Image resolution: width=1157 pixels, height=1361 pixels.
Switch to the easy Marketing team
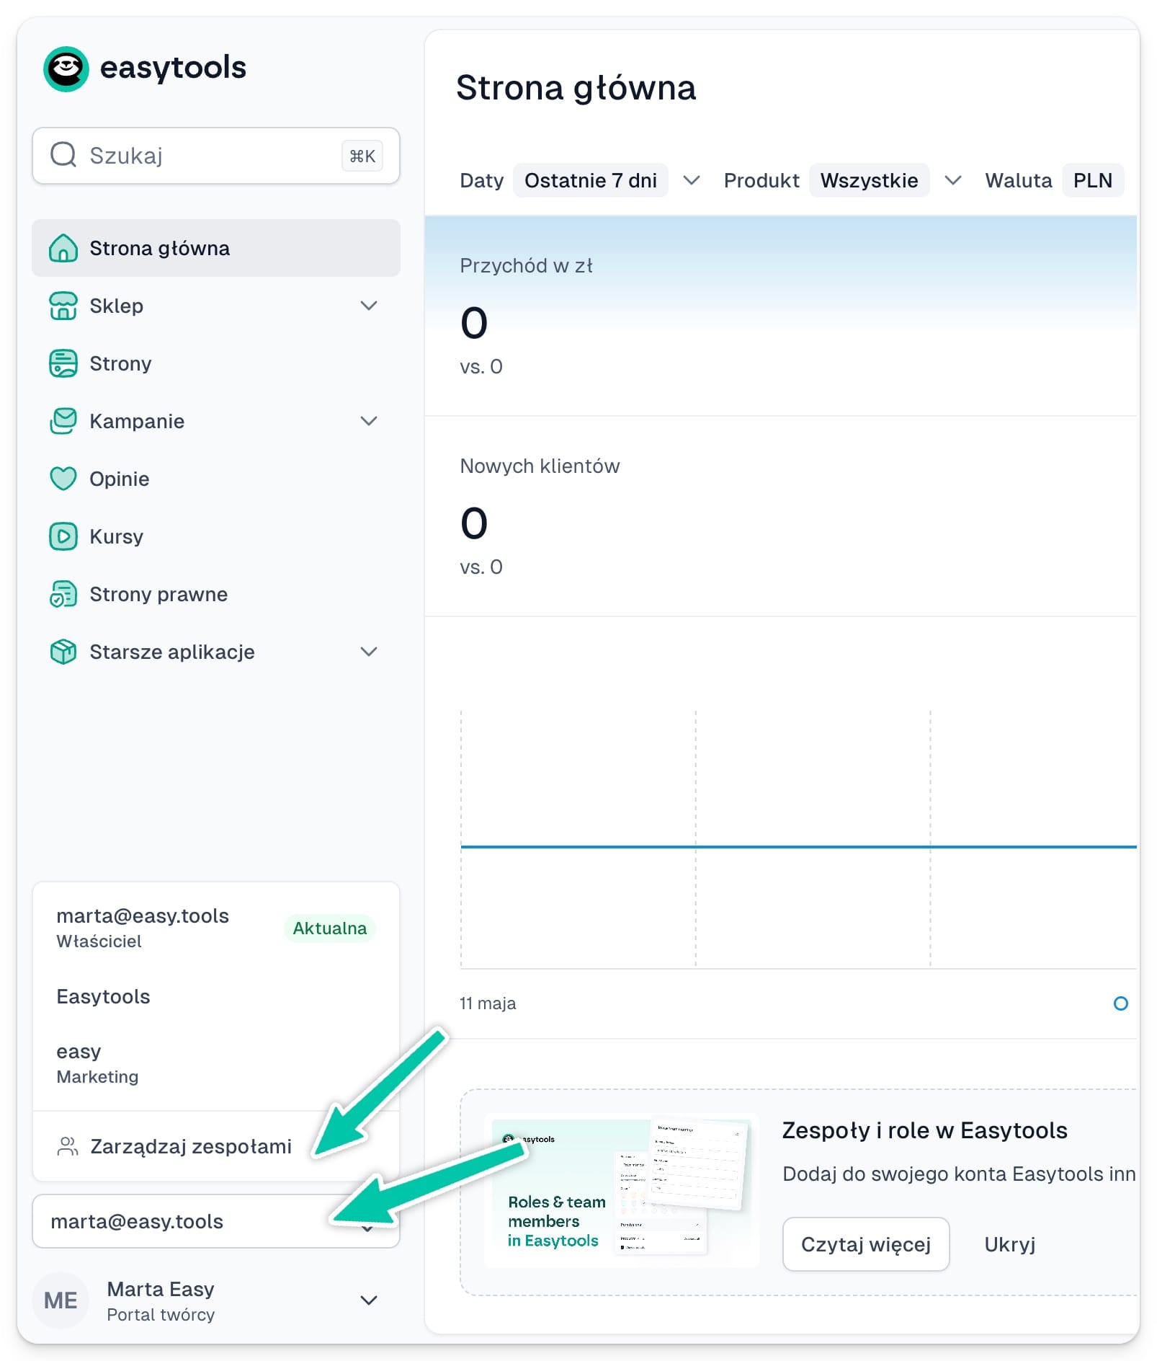216,1063
